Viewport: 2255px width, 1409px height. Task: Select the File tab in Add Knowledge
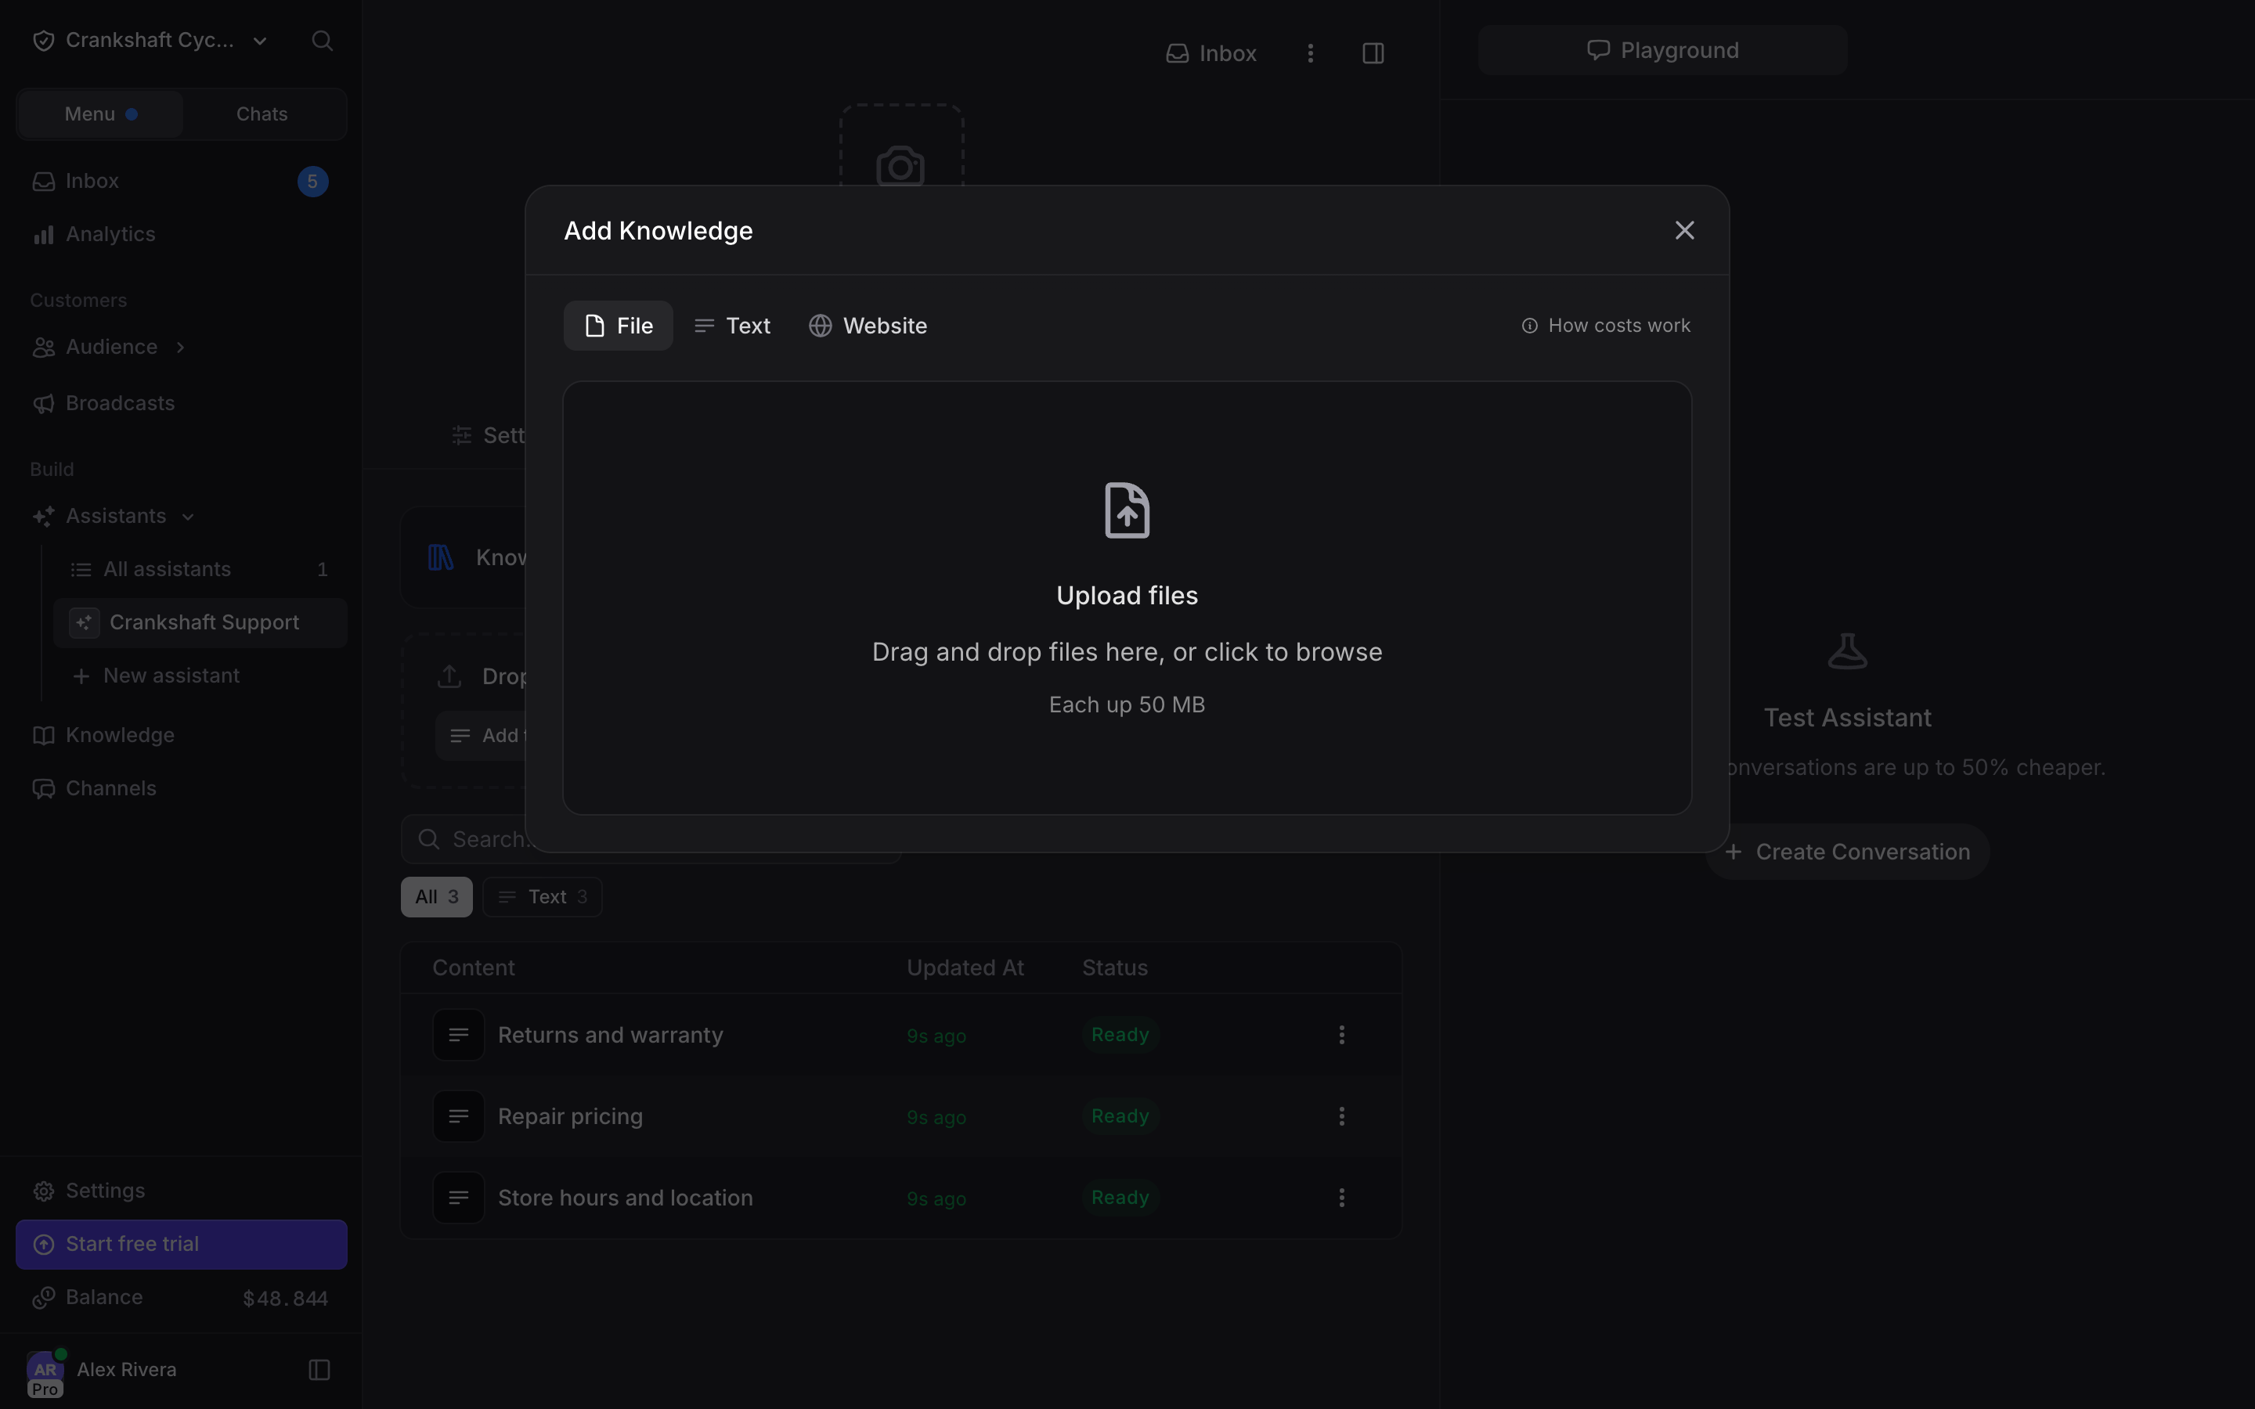(618, 325)
